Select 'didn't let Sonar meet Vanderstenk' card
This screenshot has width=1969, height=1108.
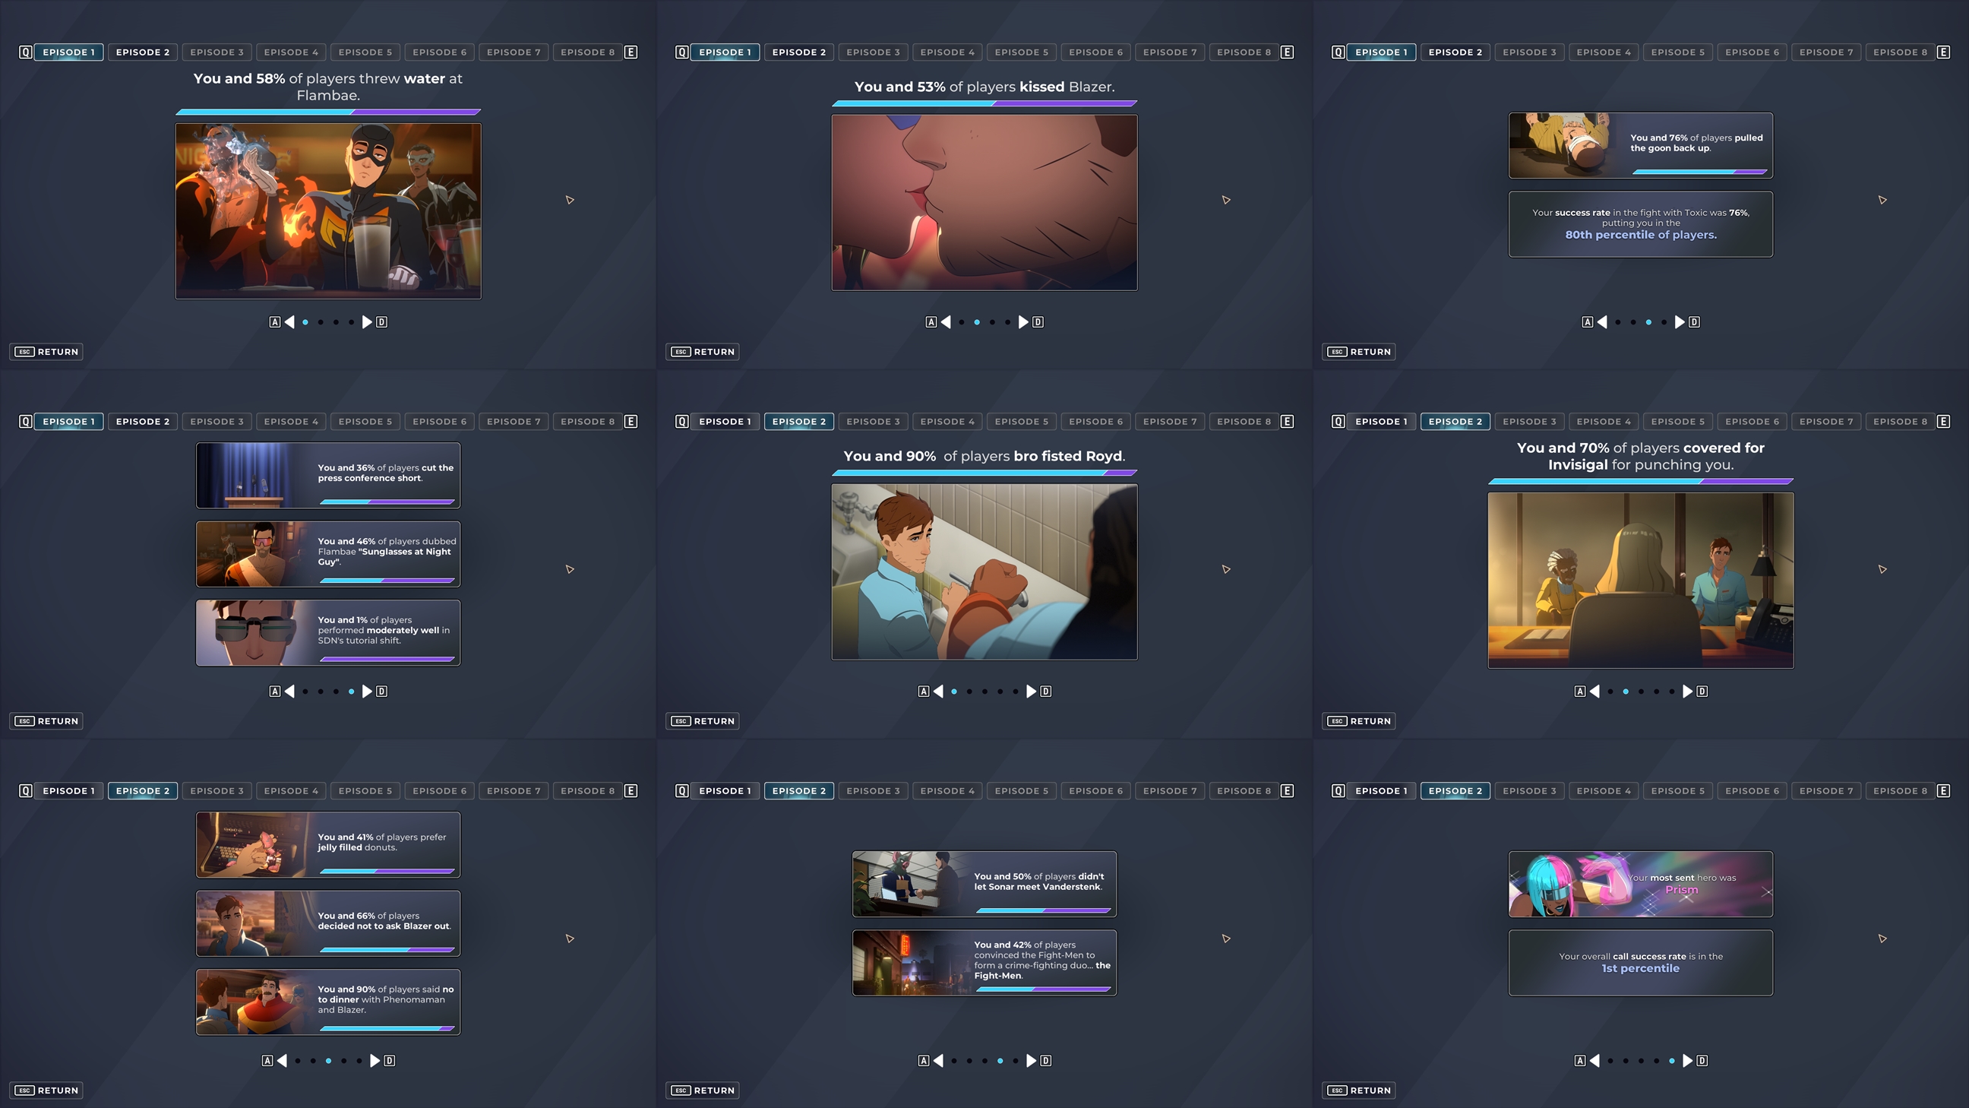[x=984, y=884]
